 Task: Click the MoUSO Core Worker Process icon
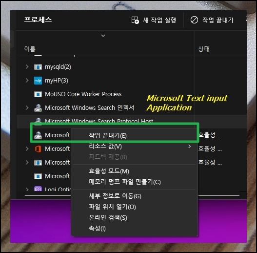click(x=38, y=94)
